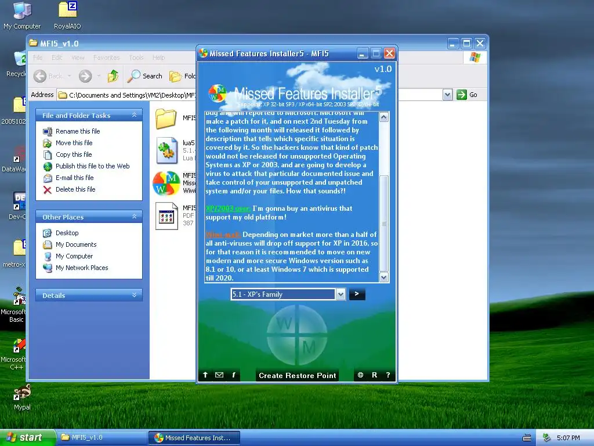Click 'Rename this file' link

click(78, 131)
